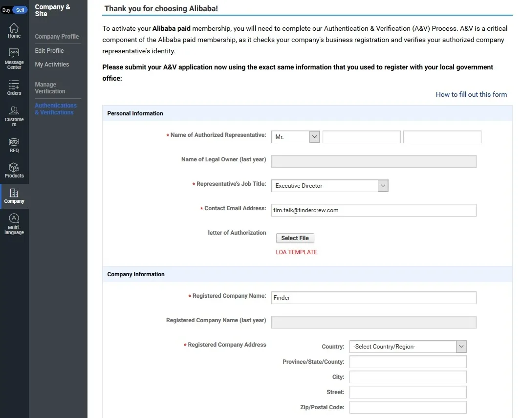Click the Company building icon
Screen dimensions: 523x418
pyautogui.click(x=14, y=193)
